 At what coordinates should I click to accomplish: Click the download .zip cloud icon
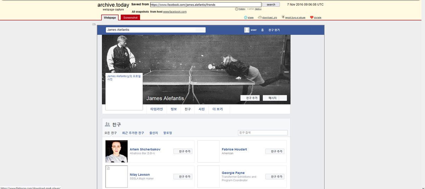[260, 17]
